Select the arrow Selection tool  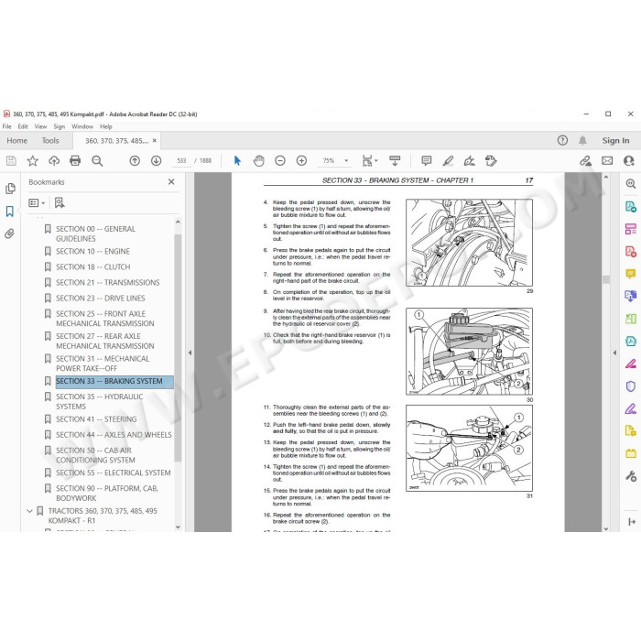(237, 160)
